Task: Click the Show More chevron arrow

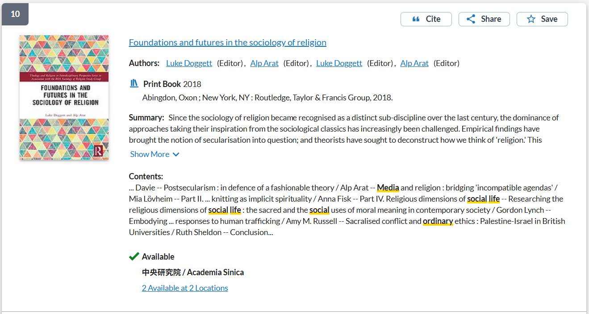Action: [176, 154]
